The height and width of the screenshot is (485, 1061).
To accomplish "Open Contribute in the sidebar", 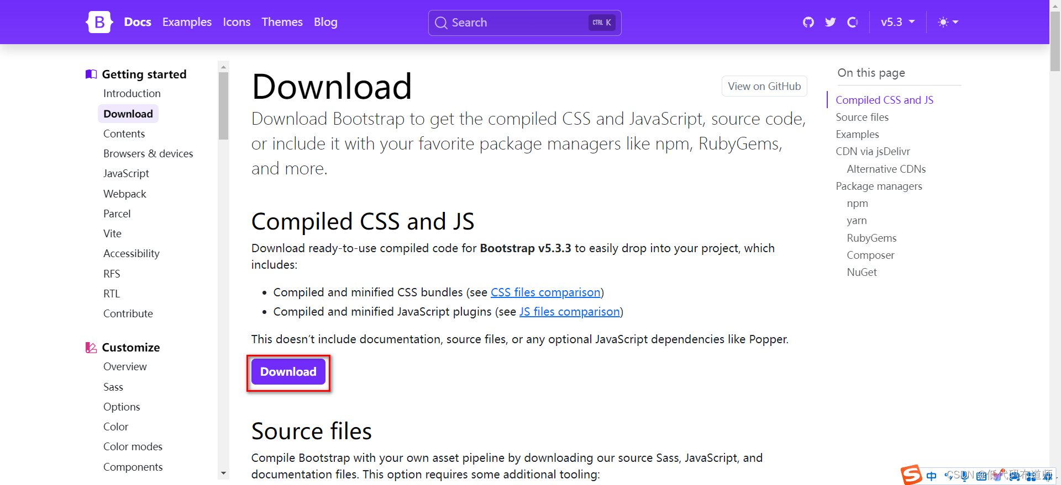I will tap(128, 314).
